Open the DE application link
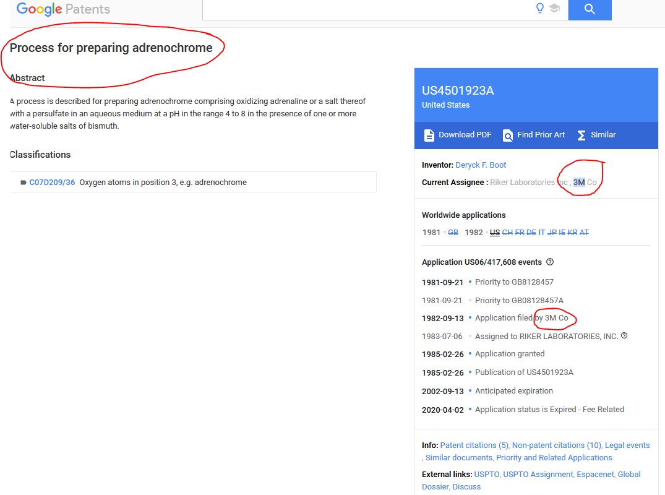665x495 pixels. coord(531,233)
